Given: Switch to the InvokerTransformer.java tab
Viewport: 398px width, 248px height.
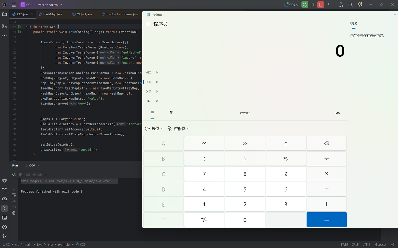Looking at the screenshot, I should (120, 14).
